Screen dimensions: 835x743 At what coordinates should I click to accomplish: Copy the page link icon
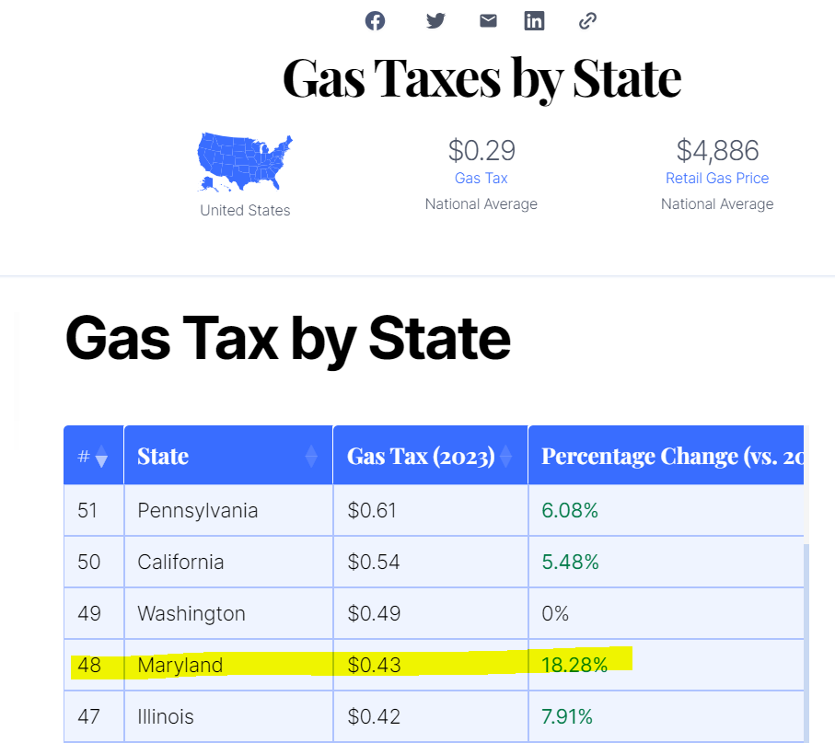587,20
